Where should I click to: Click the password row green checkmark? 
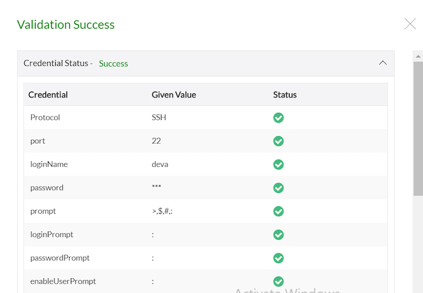[x=278, y=188]
